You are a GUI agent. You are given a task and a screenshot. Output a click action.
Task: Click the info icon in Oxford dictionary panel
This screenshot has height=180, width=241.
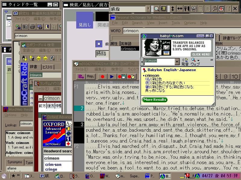68,139
